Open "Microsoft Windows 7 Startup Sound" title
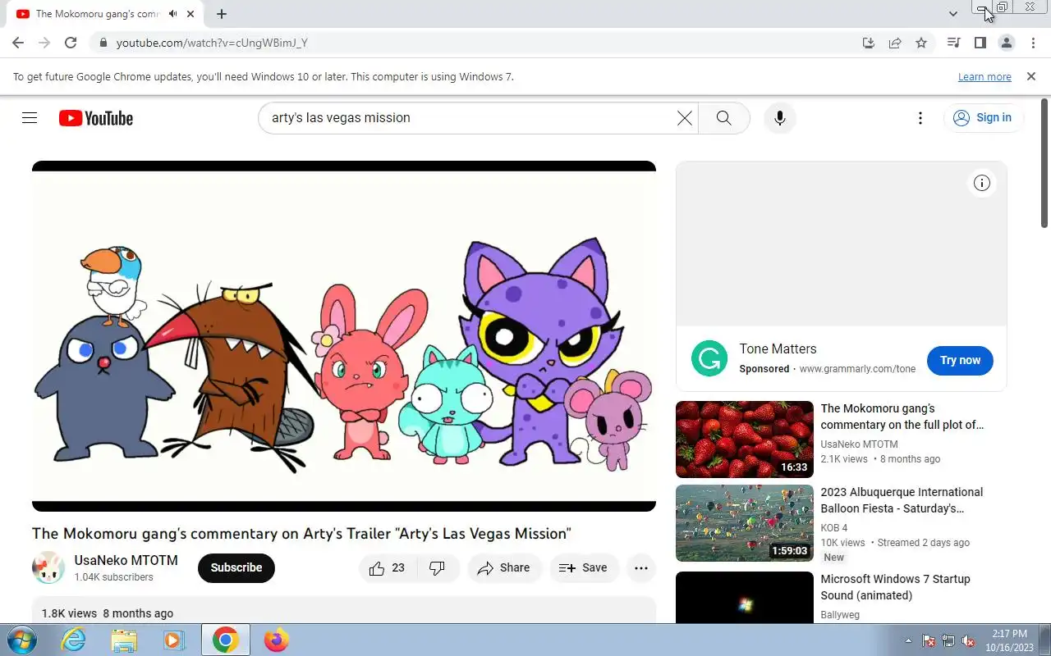Image resolution: width=1051 pixels, height=656 pixels. click(x=895, y=587)
